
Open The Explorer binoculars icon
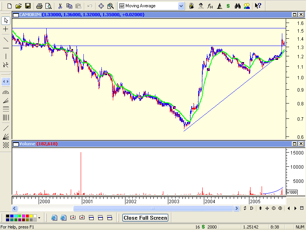(x=238, y=6)
